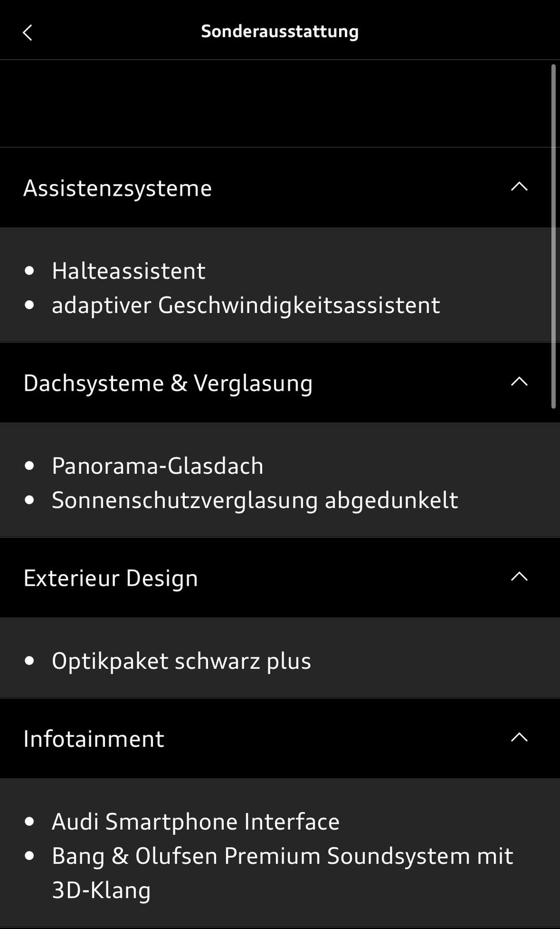Select Optikpaket schwarz plus item
The image size is (560, 929).
pyautogui.click(x=181, y=661)
